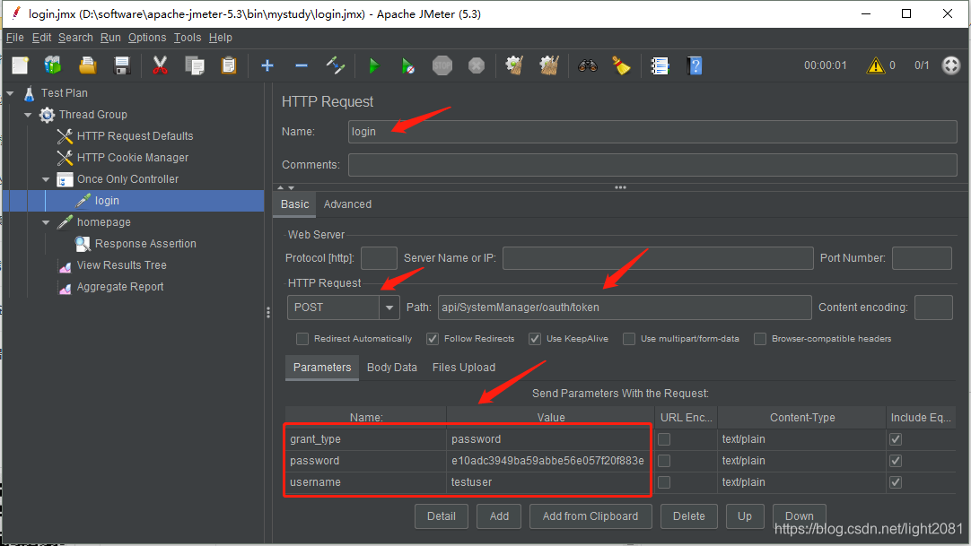971x546 pixels.
Task: Click the Path input field
Action: (625, 308)
